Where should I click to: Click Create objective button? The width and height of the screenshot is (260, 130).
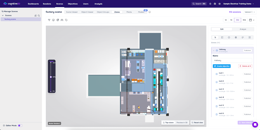pyautogui.click(x=222, y=66)
